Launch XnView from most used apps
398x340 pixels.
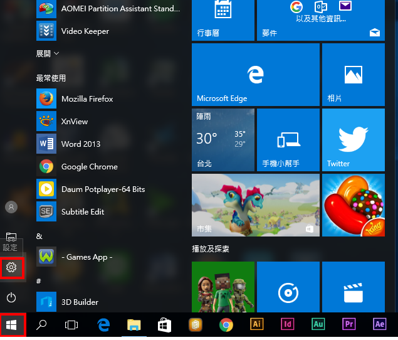pyautogui.click(x=109, y=121)
